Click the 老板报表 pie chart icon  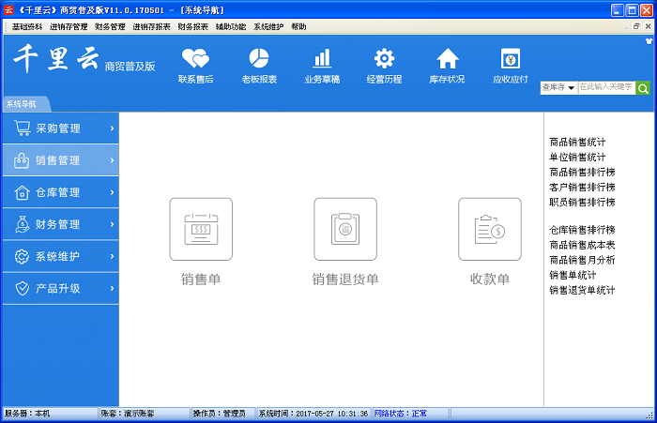click(x=259, y=58)
